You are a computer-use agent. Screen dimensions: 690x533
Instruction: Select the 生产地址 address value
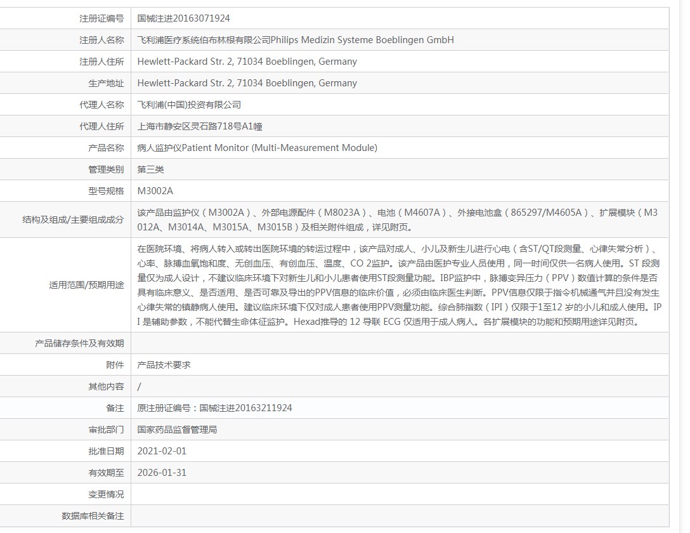247,83
